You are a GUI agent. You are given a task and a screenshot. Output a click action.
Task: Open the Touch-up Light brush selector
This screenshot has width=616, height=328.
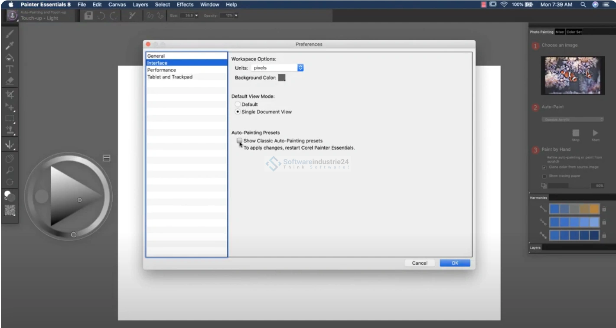(x=13, y=16)
